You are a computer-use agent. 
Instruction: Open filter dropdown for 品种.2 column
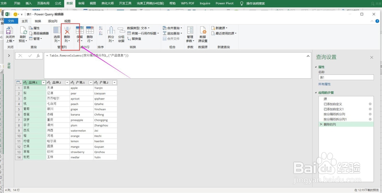pos(67,82)
